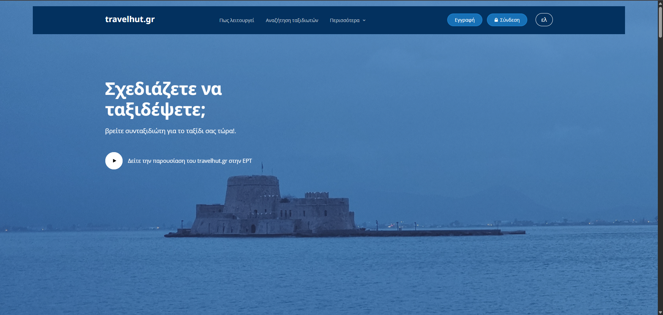Viewport: 663px width, 315px height.
Task: Go to Αναζήτηση ταξιδιωτών page
Action: click(x=292, y=20)
